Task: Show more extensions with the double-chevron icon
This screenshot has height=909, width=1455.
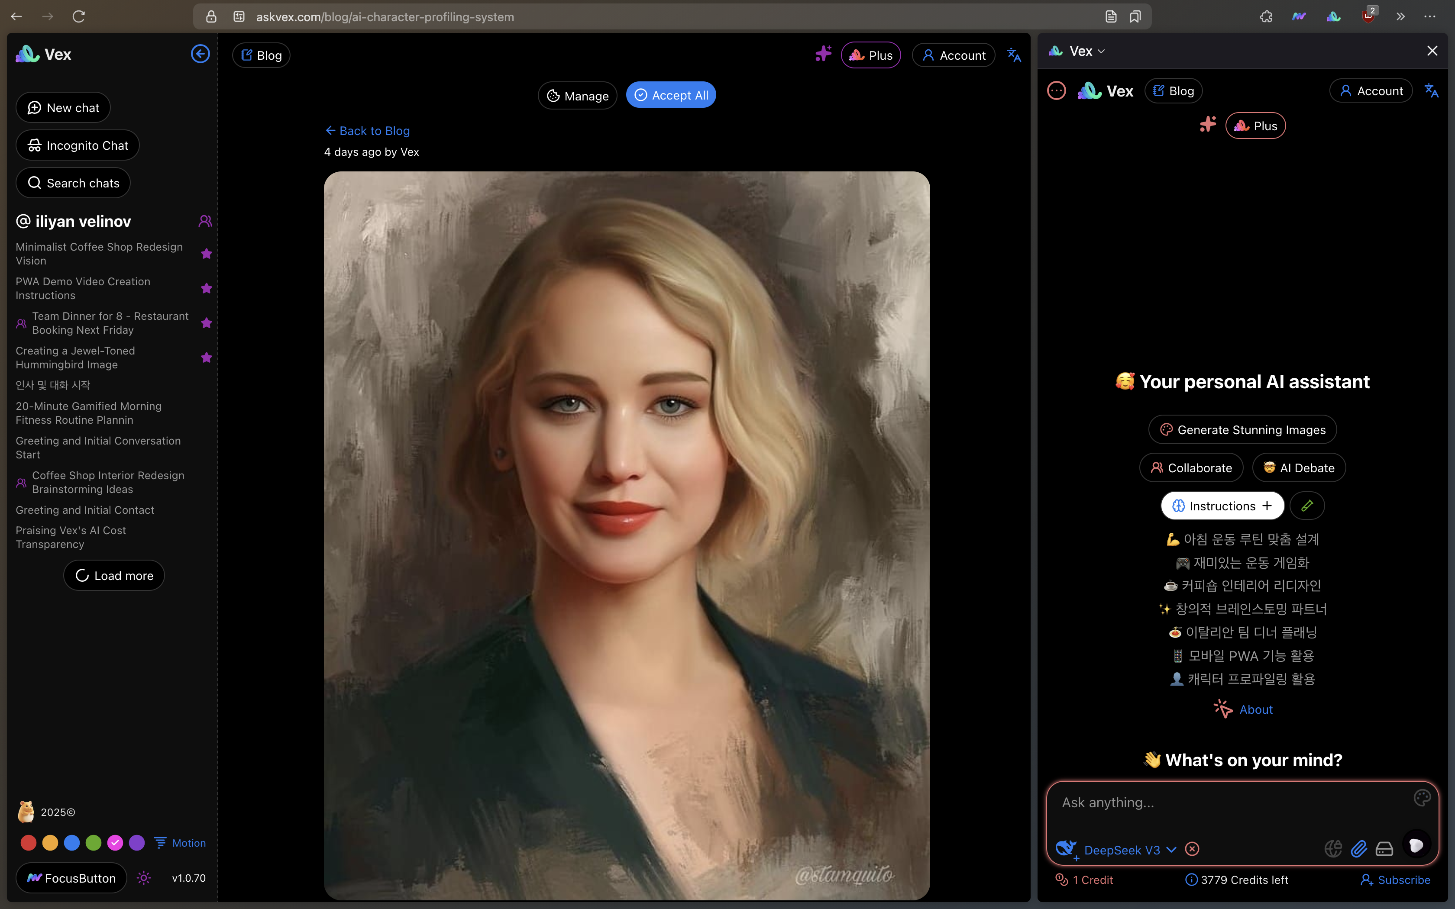Action: point(1400,17)
